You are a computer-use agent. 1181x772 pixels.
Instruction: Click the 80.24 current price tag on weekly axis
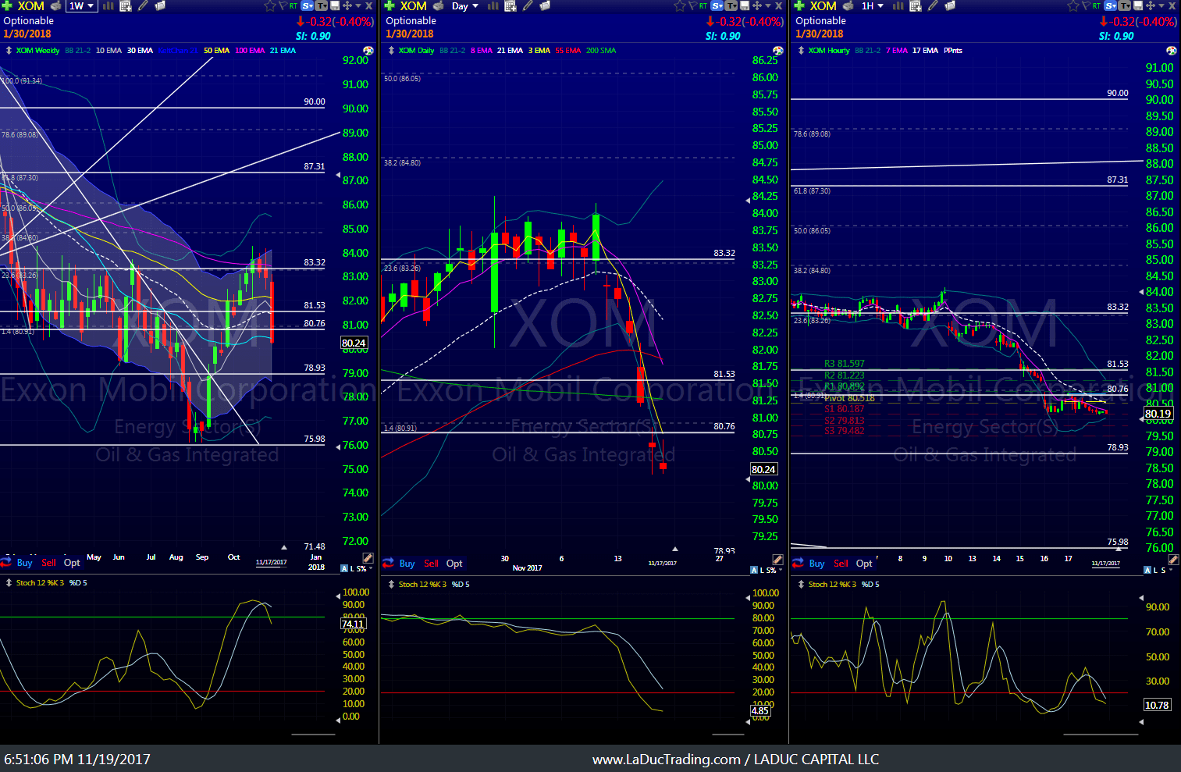pyautogui.click(x=354, y=343)
